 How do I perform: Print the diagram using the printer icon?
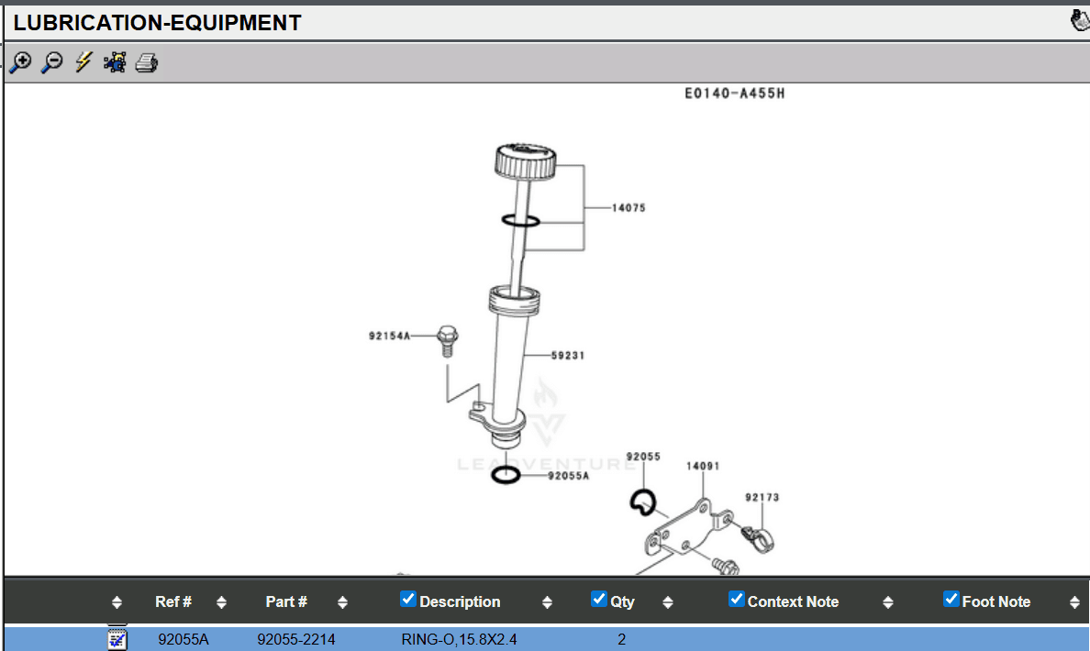147,63
